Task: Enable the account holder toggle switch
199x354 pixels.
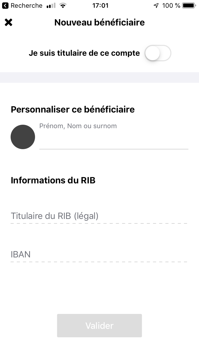Action: (x=158, y=53)
